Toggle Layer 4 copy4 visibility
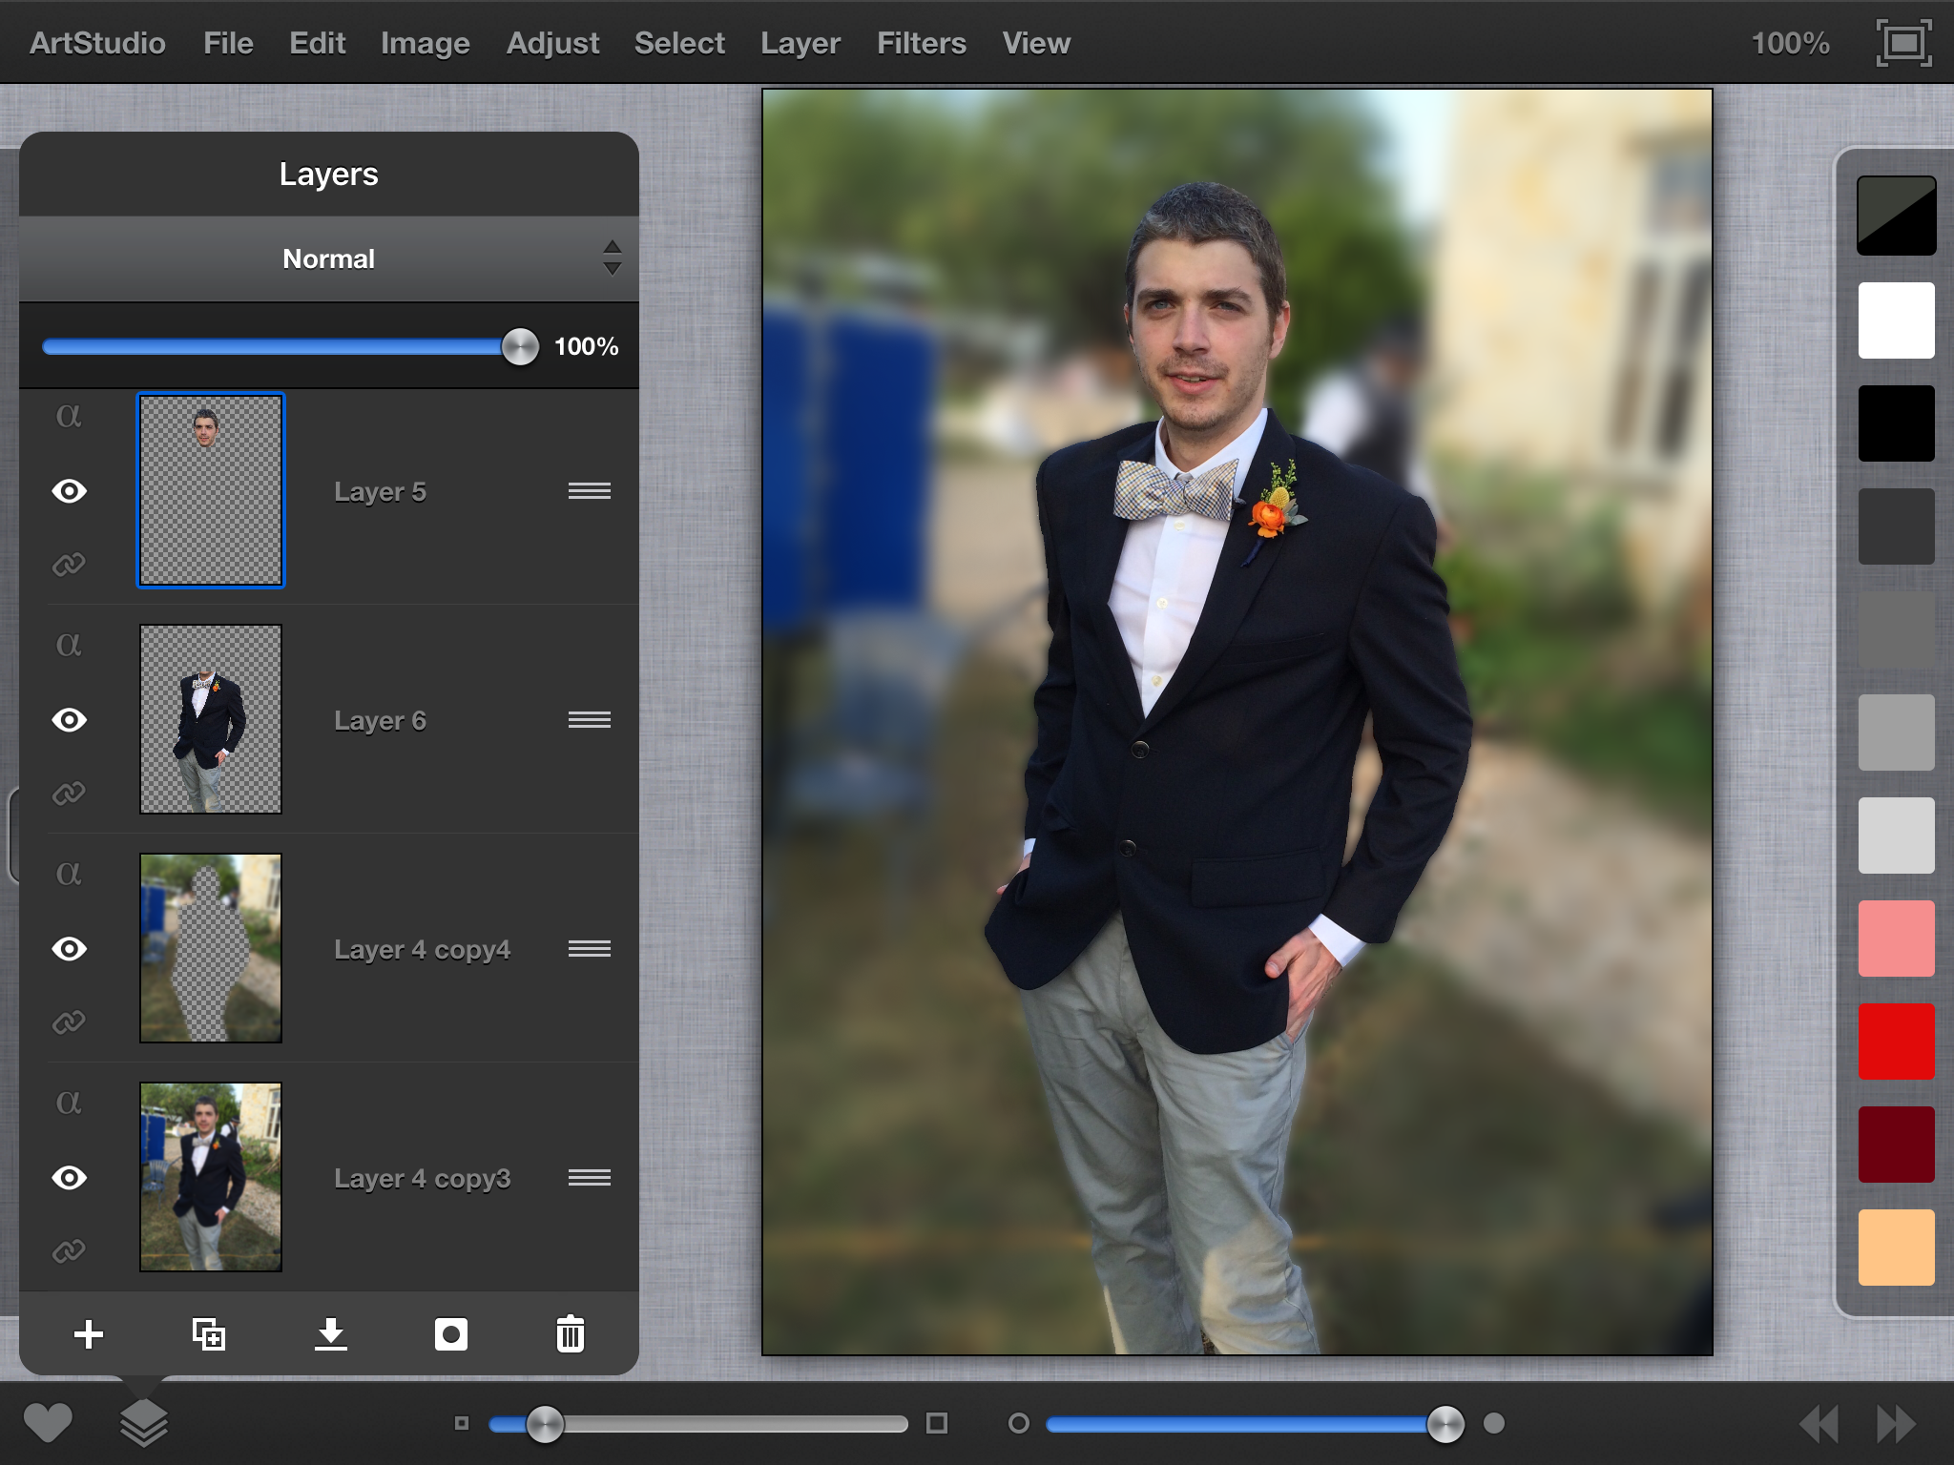Image resolution: width=1954 pixels, height=1465 pixels. [x=69, y=949]
